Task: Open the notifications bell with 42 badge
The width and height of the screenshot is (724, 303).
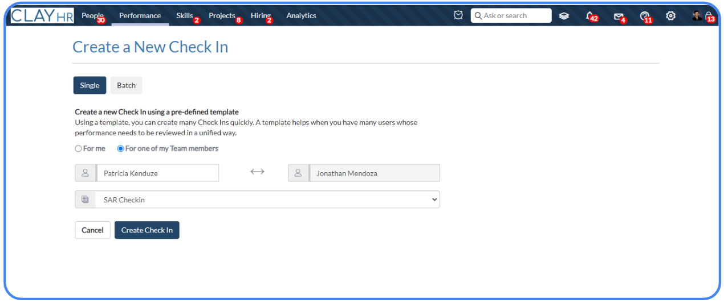Action: pyautogui.click(x=591, y=16)
